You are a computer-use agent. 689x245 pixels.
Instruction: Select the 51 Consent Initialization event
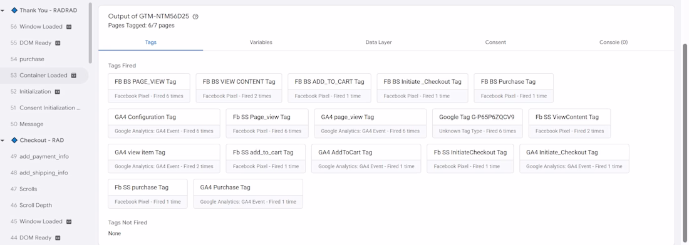(44, 108)
